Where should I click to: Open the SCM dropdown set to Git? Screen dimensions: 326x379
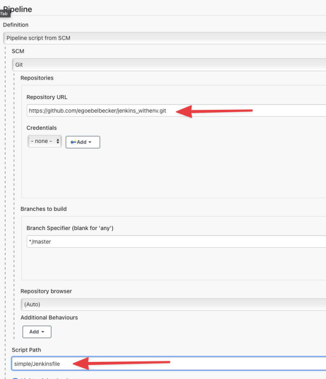pyautogui.click(x=169, y=65)
